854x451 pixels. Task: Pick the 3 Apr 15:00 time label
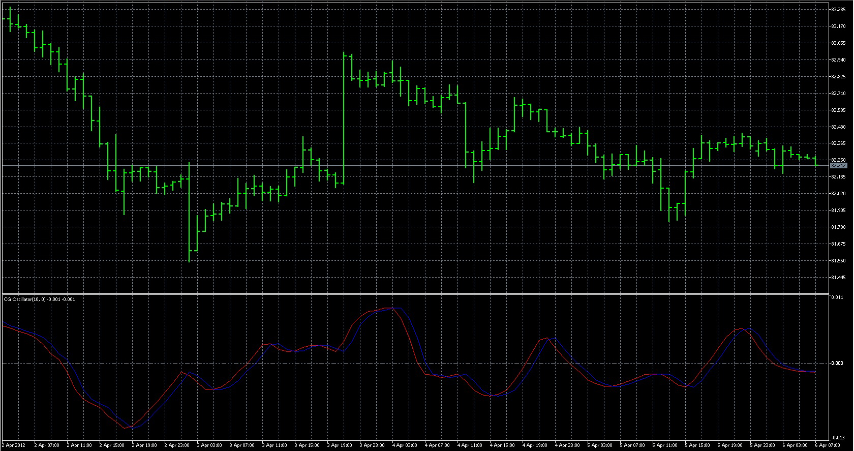tap(307, 445)
